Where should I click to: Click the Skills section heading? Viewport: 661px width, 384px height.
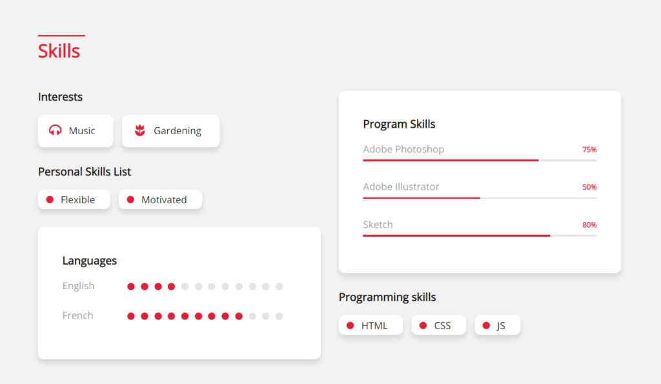pyautogui.click(x=59, y=51)
